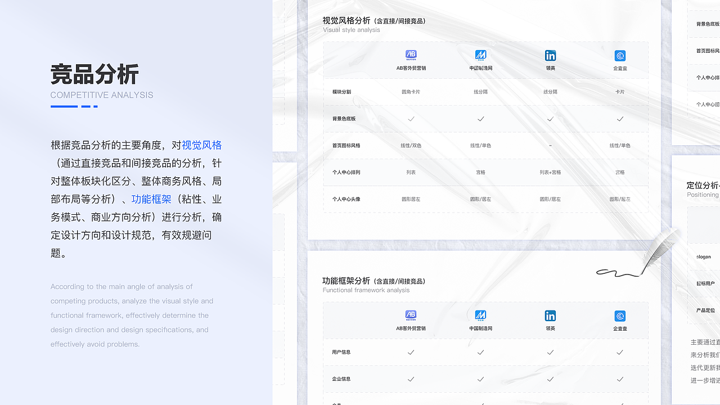The width and height of the screenshot is (720, 405).
Task: Select the 领英 LinkedIn logo in 功能框架分析 table
Action: pyautogui.click(x=550, y=316)
